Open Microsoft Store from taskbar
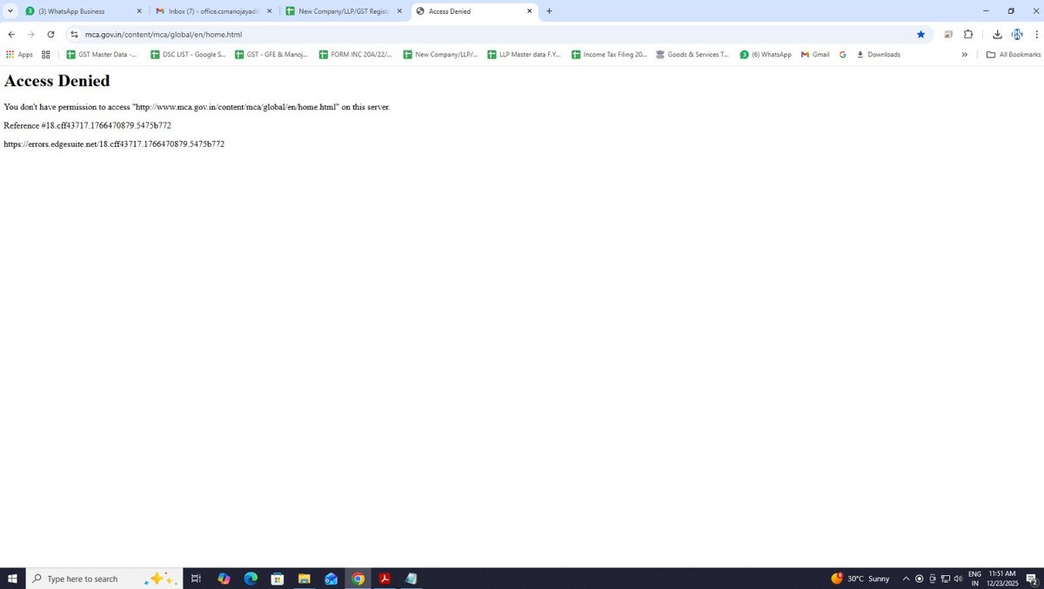The height and width of the screenshot is (589, 1044). pyautogui.click(x=278, y=579)
